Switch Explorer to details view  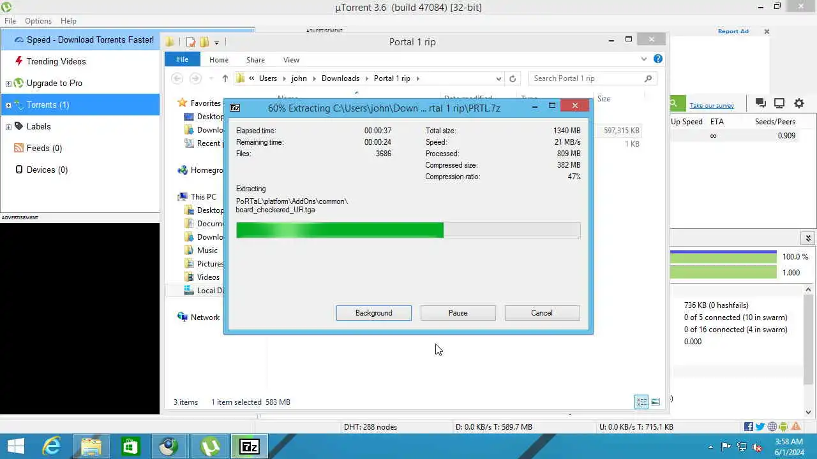tap(641, 402)
